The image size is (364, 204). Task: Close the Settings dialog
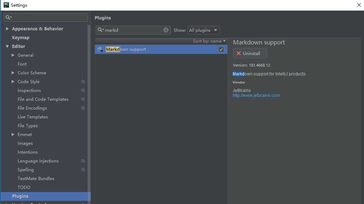tap(359, 5)
